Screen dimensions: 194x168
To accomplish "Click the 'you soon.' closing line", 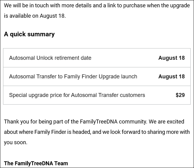I will (15, 142).
